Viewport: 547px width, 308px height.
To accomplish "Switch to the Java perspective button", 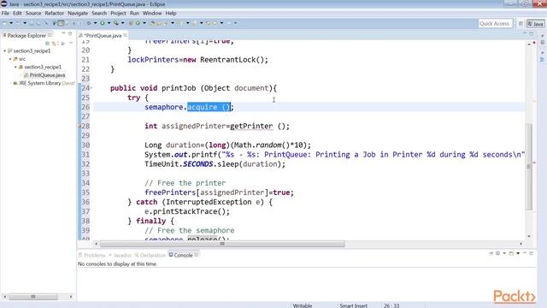I will 536,24.
